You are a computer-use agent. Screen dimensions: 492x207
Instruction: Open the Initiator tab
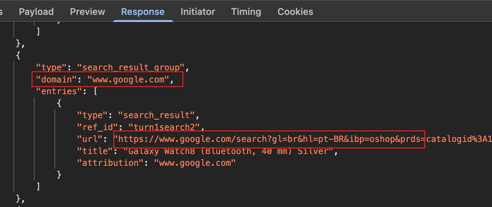198,12
